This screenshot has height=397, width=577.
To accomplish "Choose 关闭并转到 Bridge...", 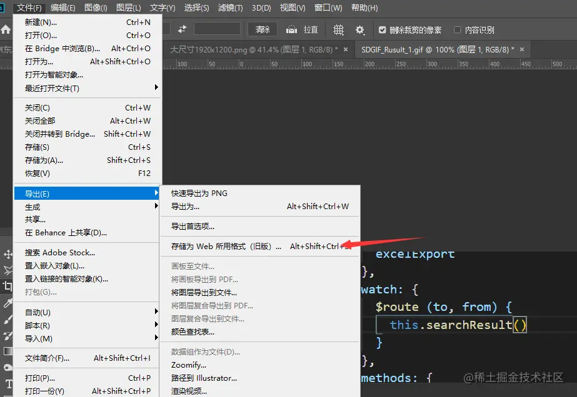I will (x=88, y=134).
